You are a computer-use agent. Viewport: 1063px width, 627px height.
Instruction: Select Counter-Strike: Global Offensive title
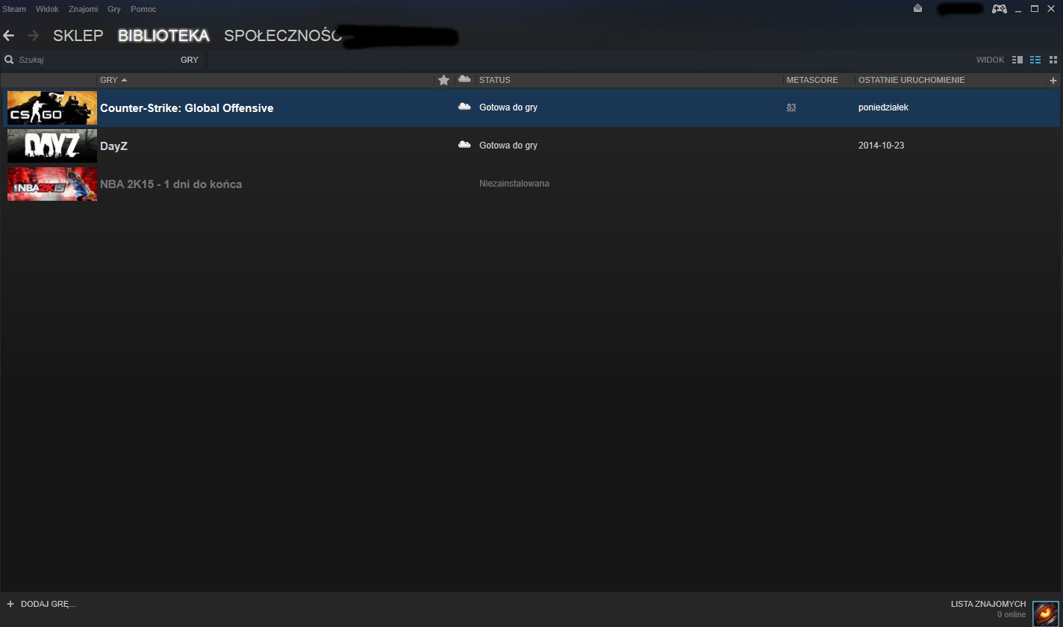[x=187, y=108]
